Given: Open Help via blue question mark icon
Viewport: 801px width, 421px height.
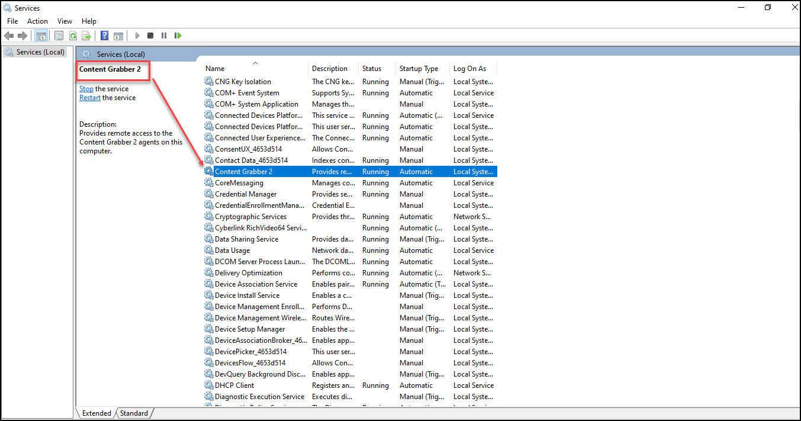Looking at the screenshot, I should (104, 36).
